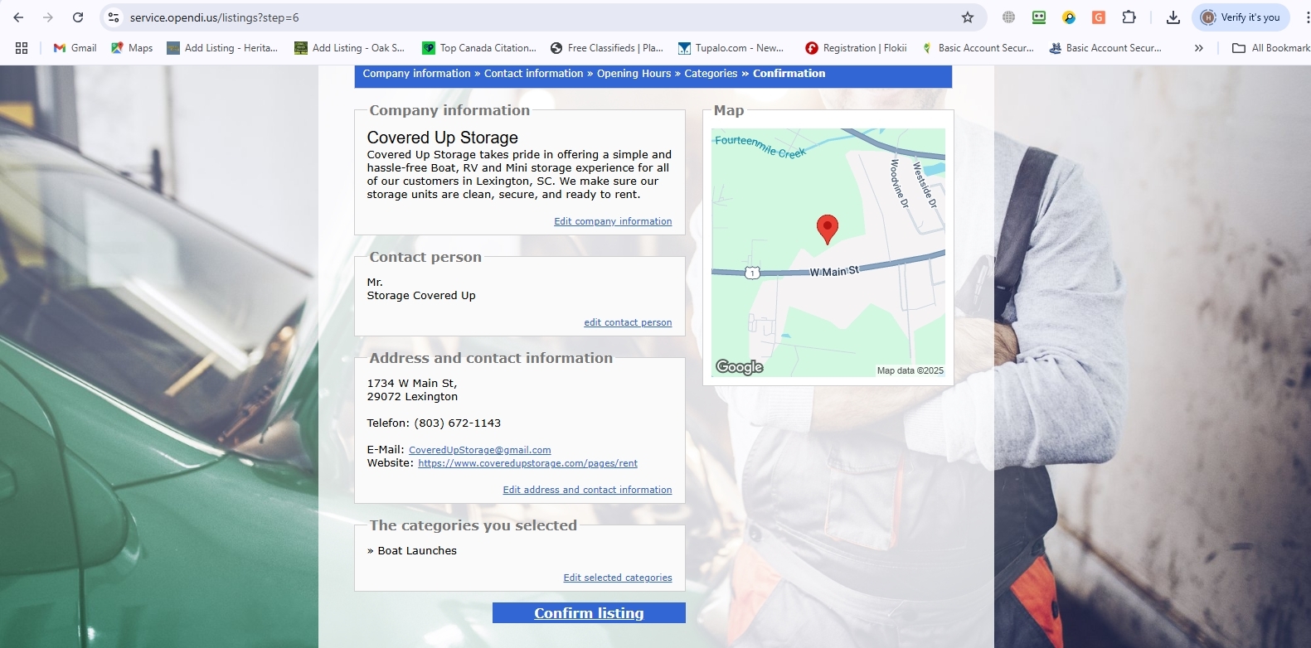Image resolution: width=1311 pixels, height=648 pixels.
Task: Open the Downloads icon in toolbar
Action: [1173, 17]
